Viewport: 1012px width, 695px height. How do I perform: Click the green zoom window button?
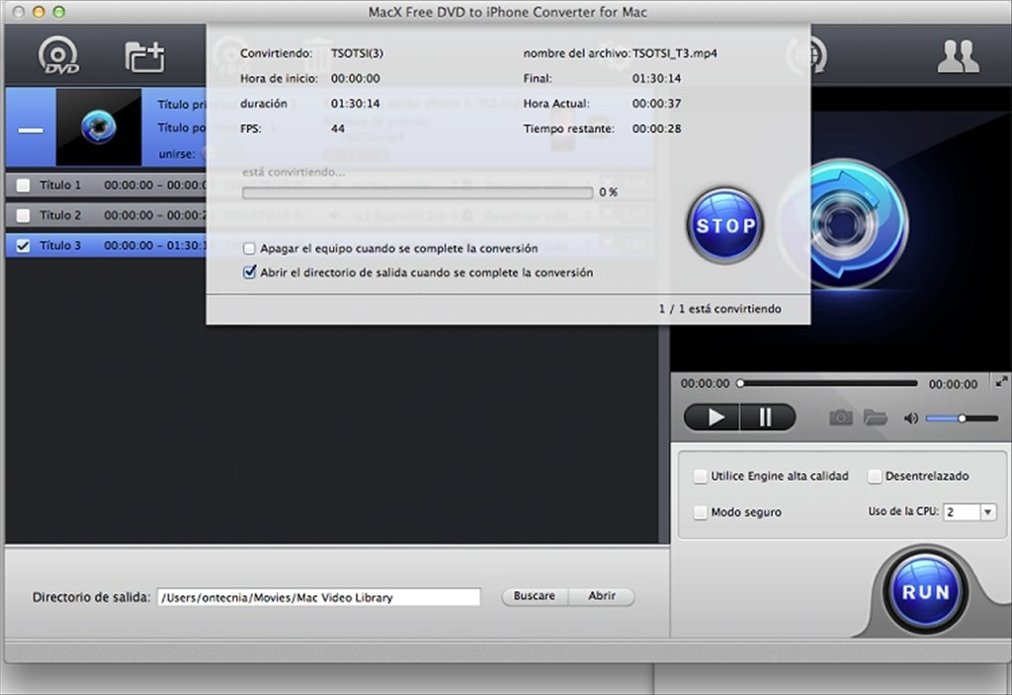58,12
